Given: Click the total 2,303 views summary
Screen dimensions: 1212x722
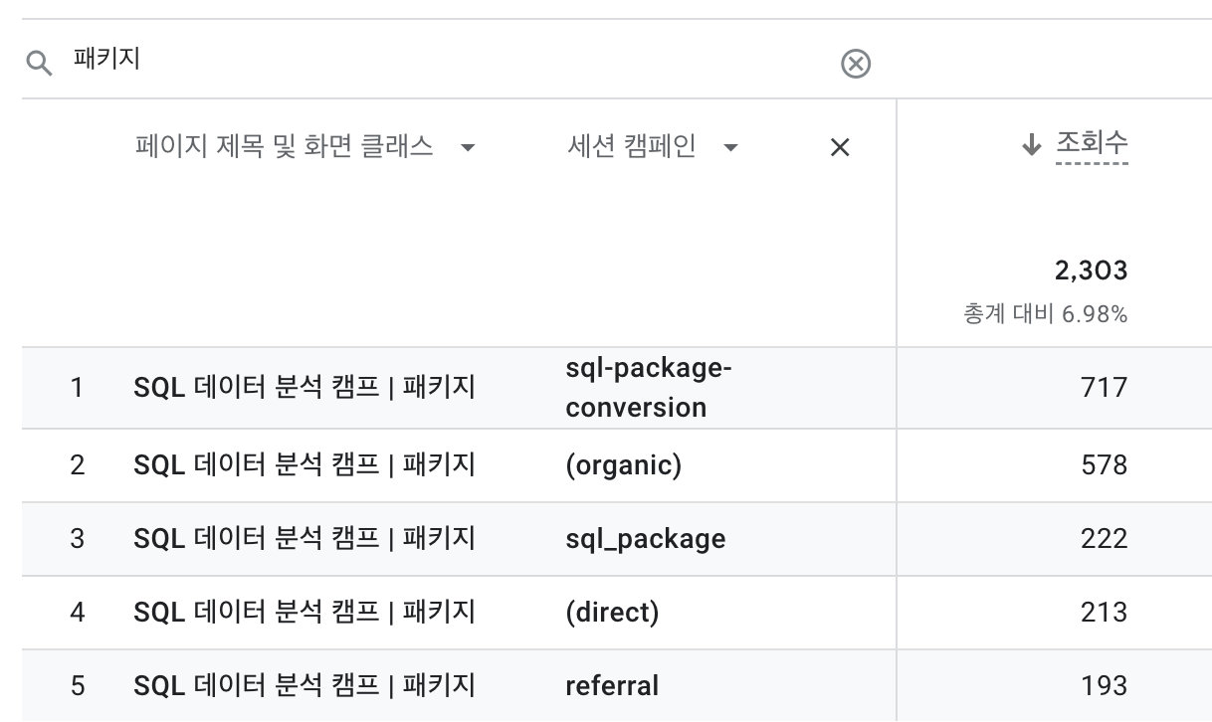Looking at the screenshot, I should [1092, 271].
